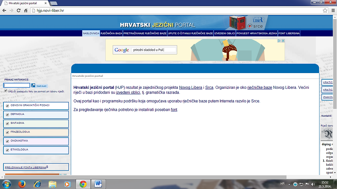The image size is (337, 189).
Task: Open the rječničke baze link
Action: tap(260, 87)
